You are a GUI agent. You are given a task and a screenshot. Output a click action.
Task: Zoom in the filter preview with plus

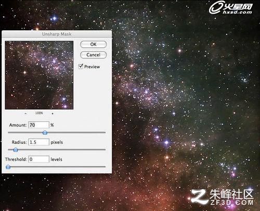pyautogui.click(x=53, y=114)
